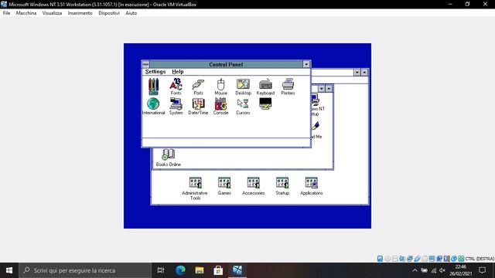This screenshot has height=278, width=495.
Task: Open the notification center icon
Action: (482, 270)
